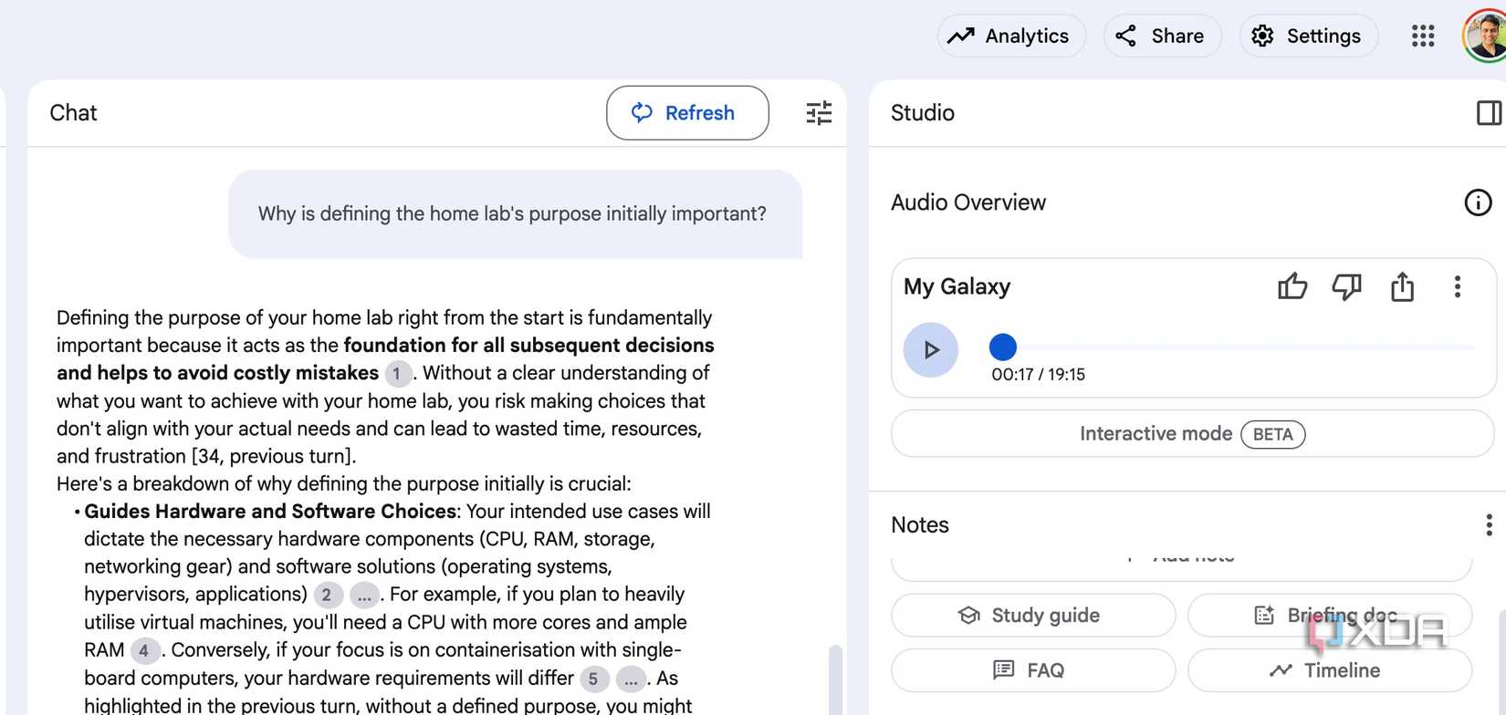1506x715 pixels.
Task: Click the Share button
Action: pyautogui.click(x=1162, y=36)
